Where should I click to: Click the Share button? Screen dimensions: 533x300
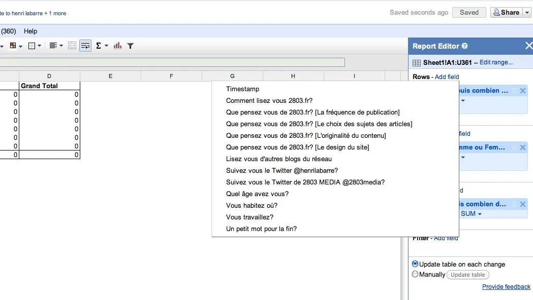point(506,13)
